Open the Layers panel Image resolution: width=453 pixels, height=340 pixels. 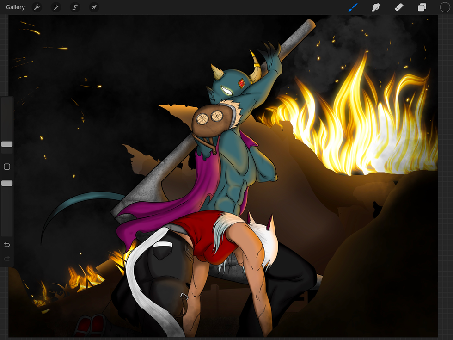pos(422,7)
